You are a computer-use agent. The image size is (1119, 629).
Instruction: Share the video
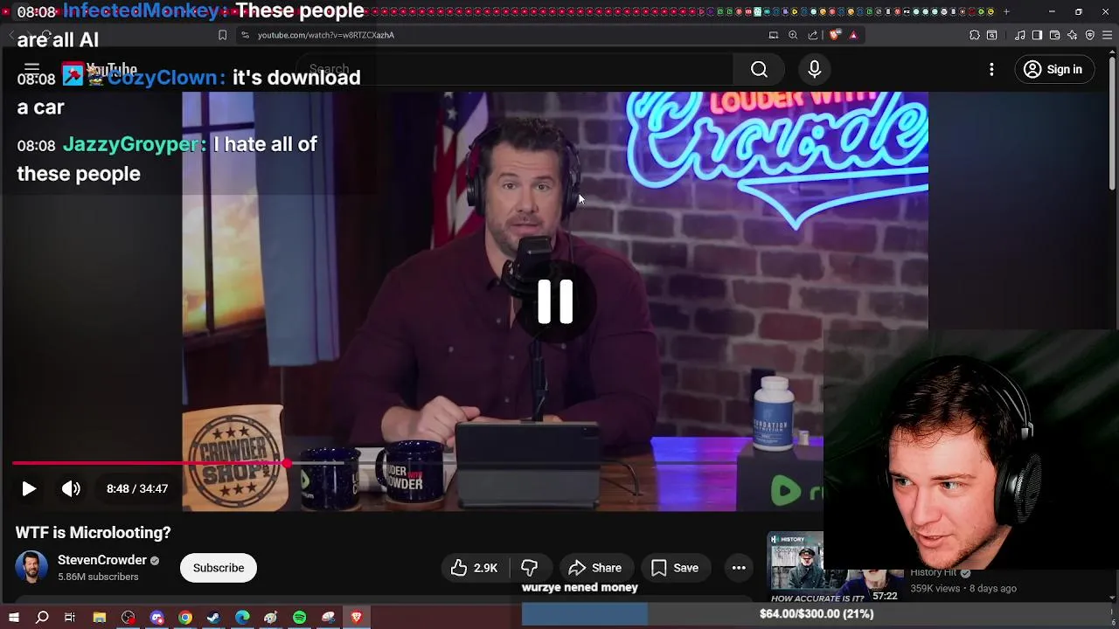click(595, 568)
